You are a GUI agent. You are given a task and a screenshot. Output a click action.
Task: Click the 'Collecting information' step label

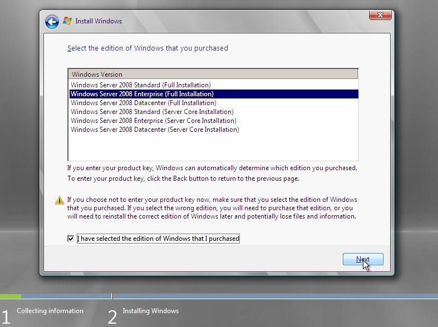(x=50, y=311)
